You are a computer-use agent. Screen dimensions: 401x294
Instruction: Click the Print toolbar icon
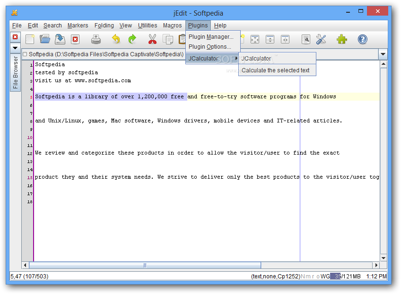pyautogui.click(x=96, y=39)
